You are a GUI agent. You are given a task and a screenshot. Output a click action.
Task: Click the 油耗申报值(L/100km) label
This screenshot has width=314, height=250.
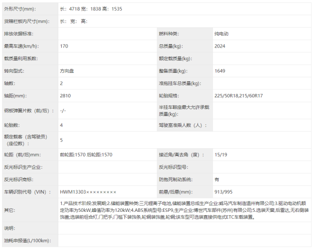click(27, 241)
